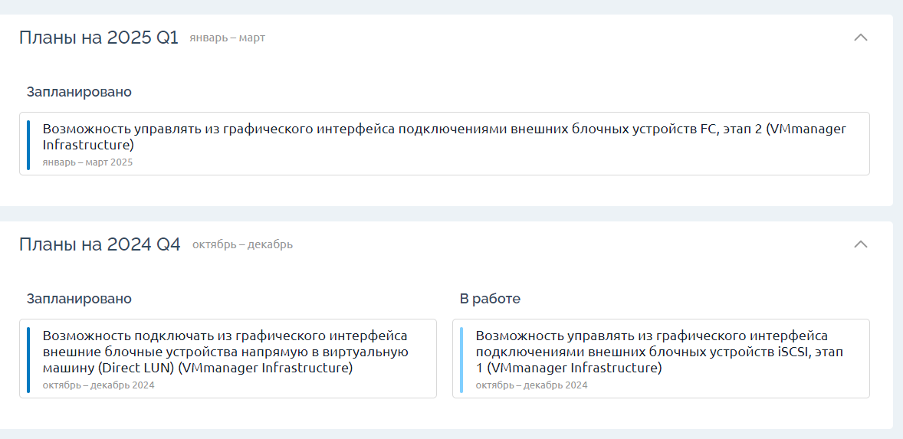The height and width of the screenshot is (439, 903).
Task: Click the январь – март 2025 date
Action: pyautogui.click(x=87, y=162)
